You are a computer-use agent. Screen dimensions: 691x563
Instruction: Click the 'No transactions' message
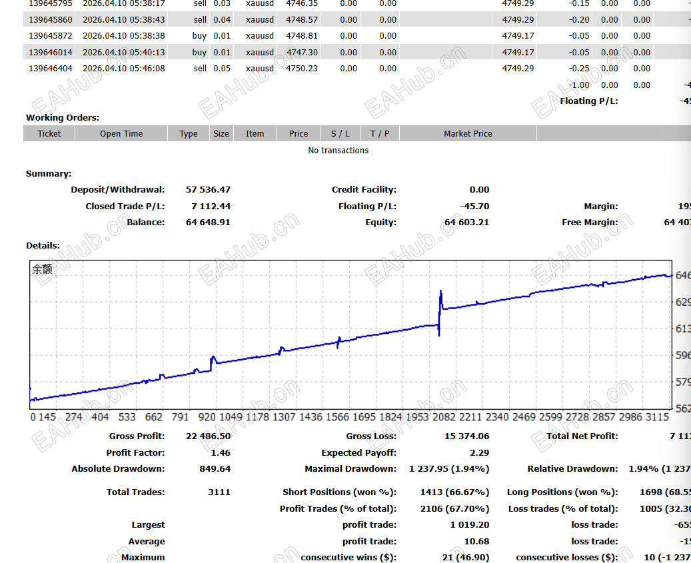point(338,150)
